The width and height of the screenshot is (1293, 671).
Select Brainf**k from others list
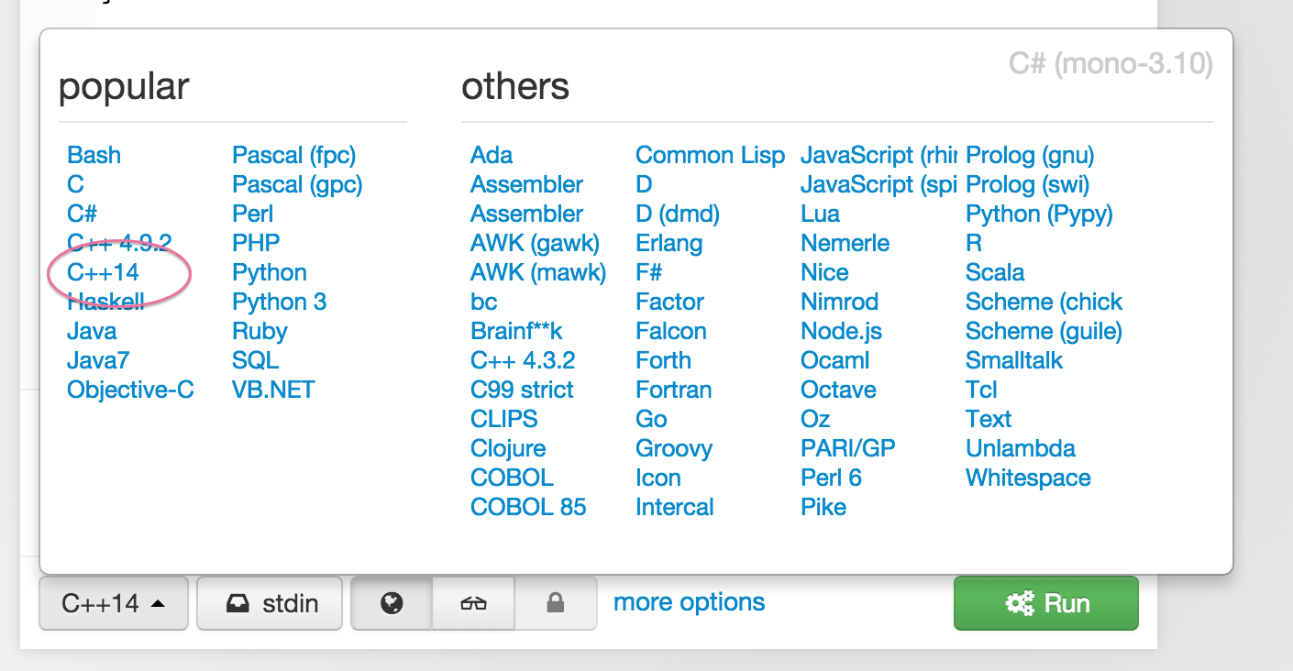click(x=516, y=331)
